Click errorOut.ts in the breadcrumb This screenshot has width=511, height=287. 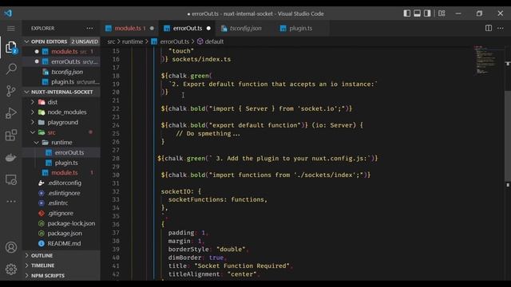point(174,41)
